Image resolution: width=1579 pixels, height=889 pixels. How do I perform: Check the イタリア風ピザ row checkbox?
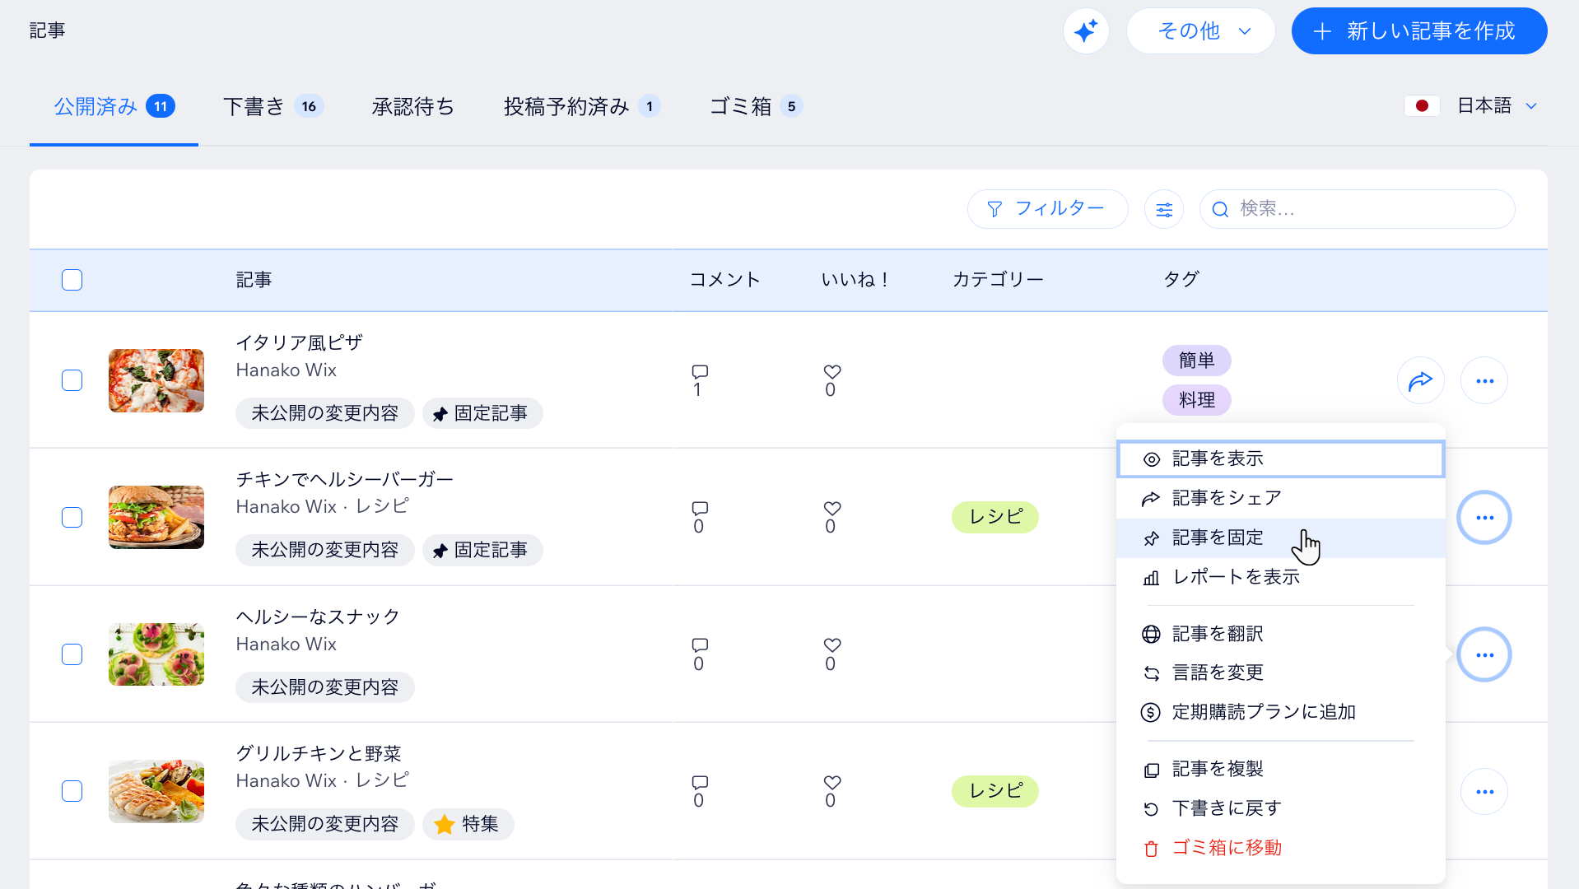[72, 380]
